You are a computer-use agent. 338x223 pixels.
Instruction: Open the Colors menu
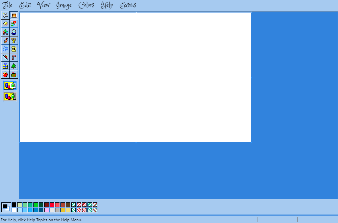click(87, 5)
